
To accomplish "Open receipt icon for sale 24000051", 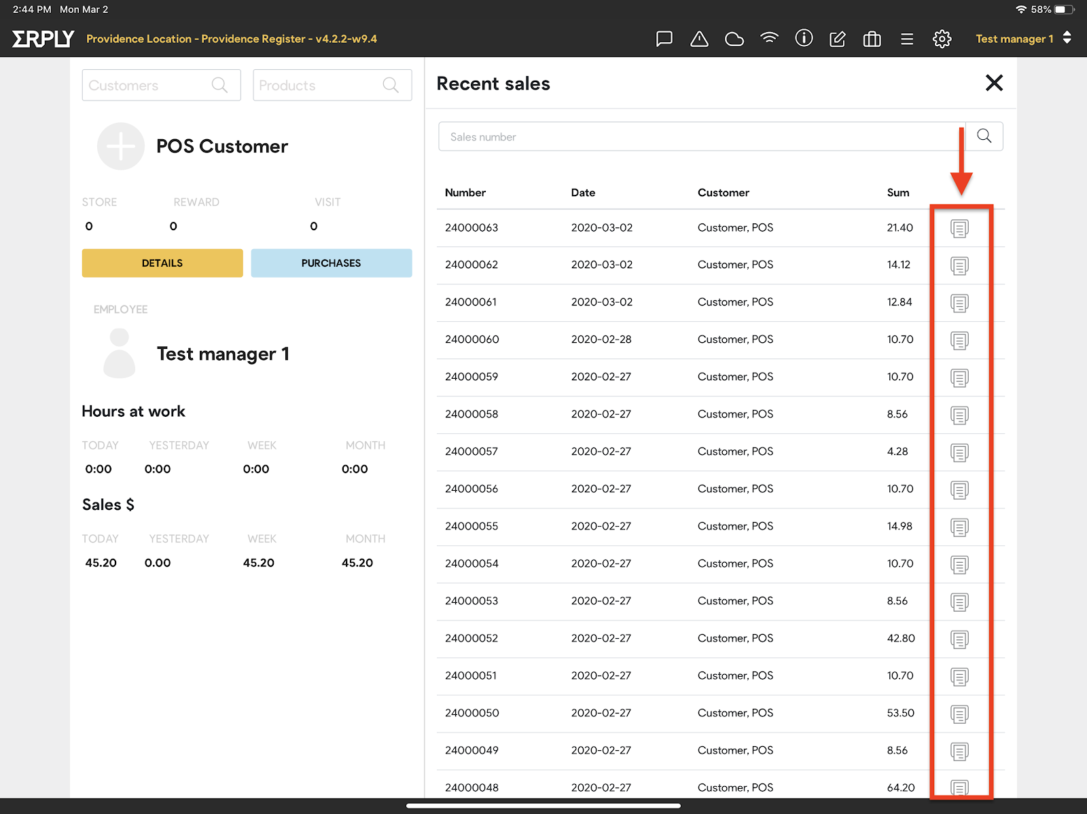I will (x=959, y=677).
